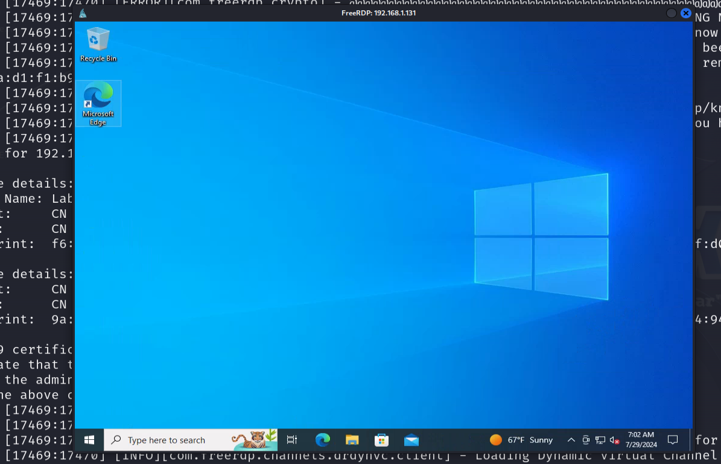The image size is (721, 464).
Task: Open the Recycle Bin on the desktop
Action: (x=97, y=39)
